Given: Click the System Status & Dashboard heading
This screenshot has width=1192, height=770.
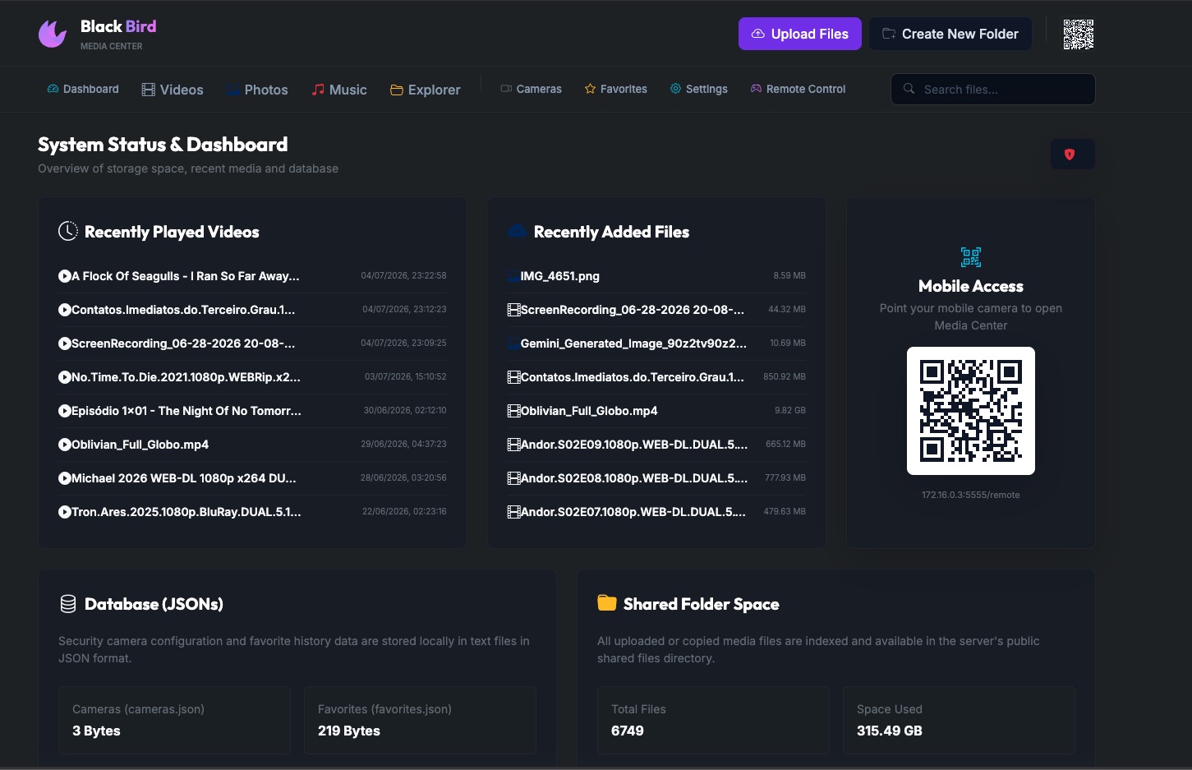Looking at the screenshot, I should coord(163,145).
